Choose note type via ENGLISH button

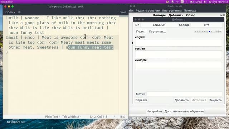[x=159, y=25]
